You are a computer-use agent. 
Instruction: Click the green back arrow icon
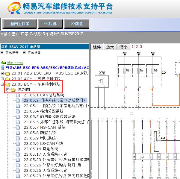(x=3, y=63)
